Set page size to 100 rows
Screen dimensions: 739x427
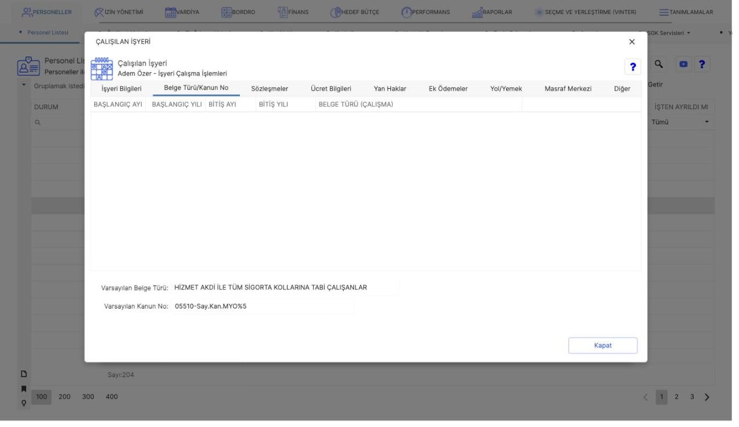click(x=42, y=397)
